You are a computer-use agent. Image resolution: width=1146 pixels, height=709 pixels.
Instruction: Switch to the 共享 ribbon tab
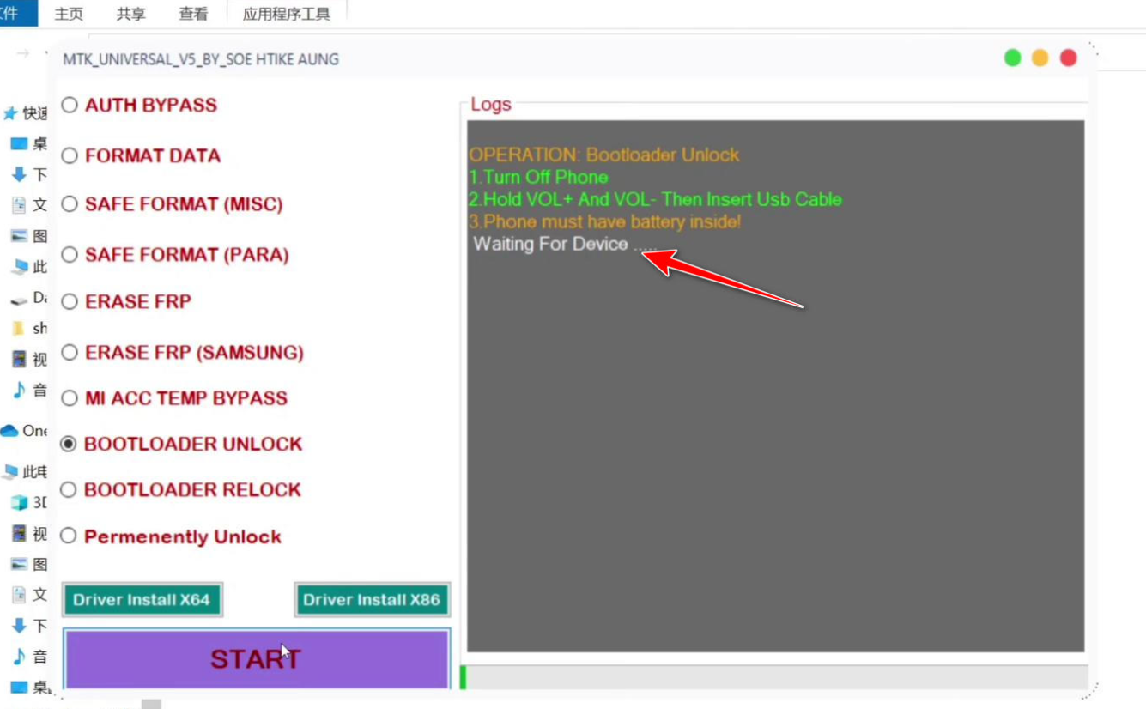click(x=130, y=14)
